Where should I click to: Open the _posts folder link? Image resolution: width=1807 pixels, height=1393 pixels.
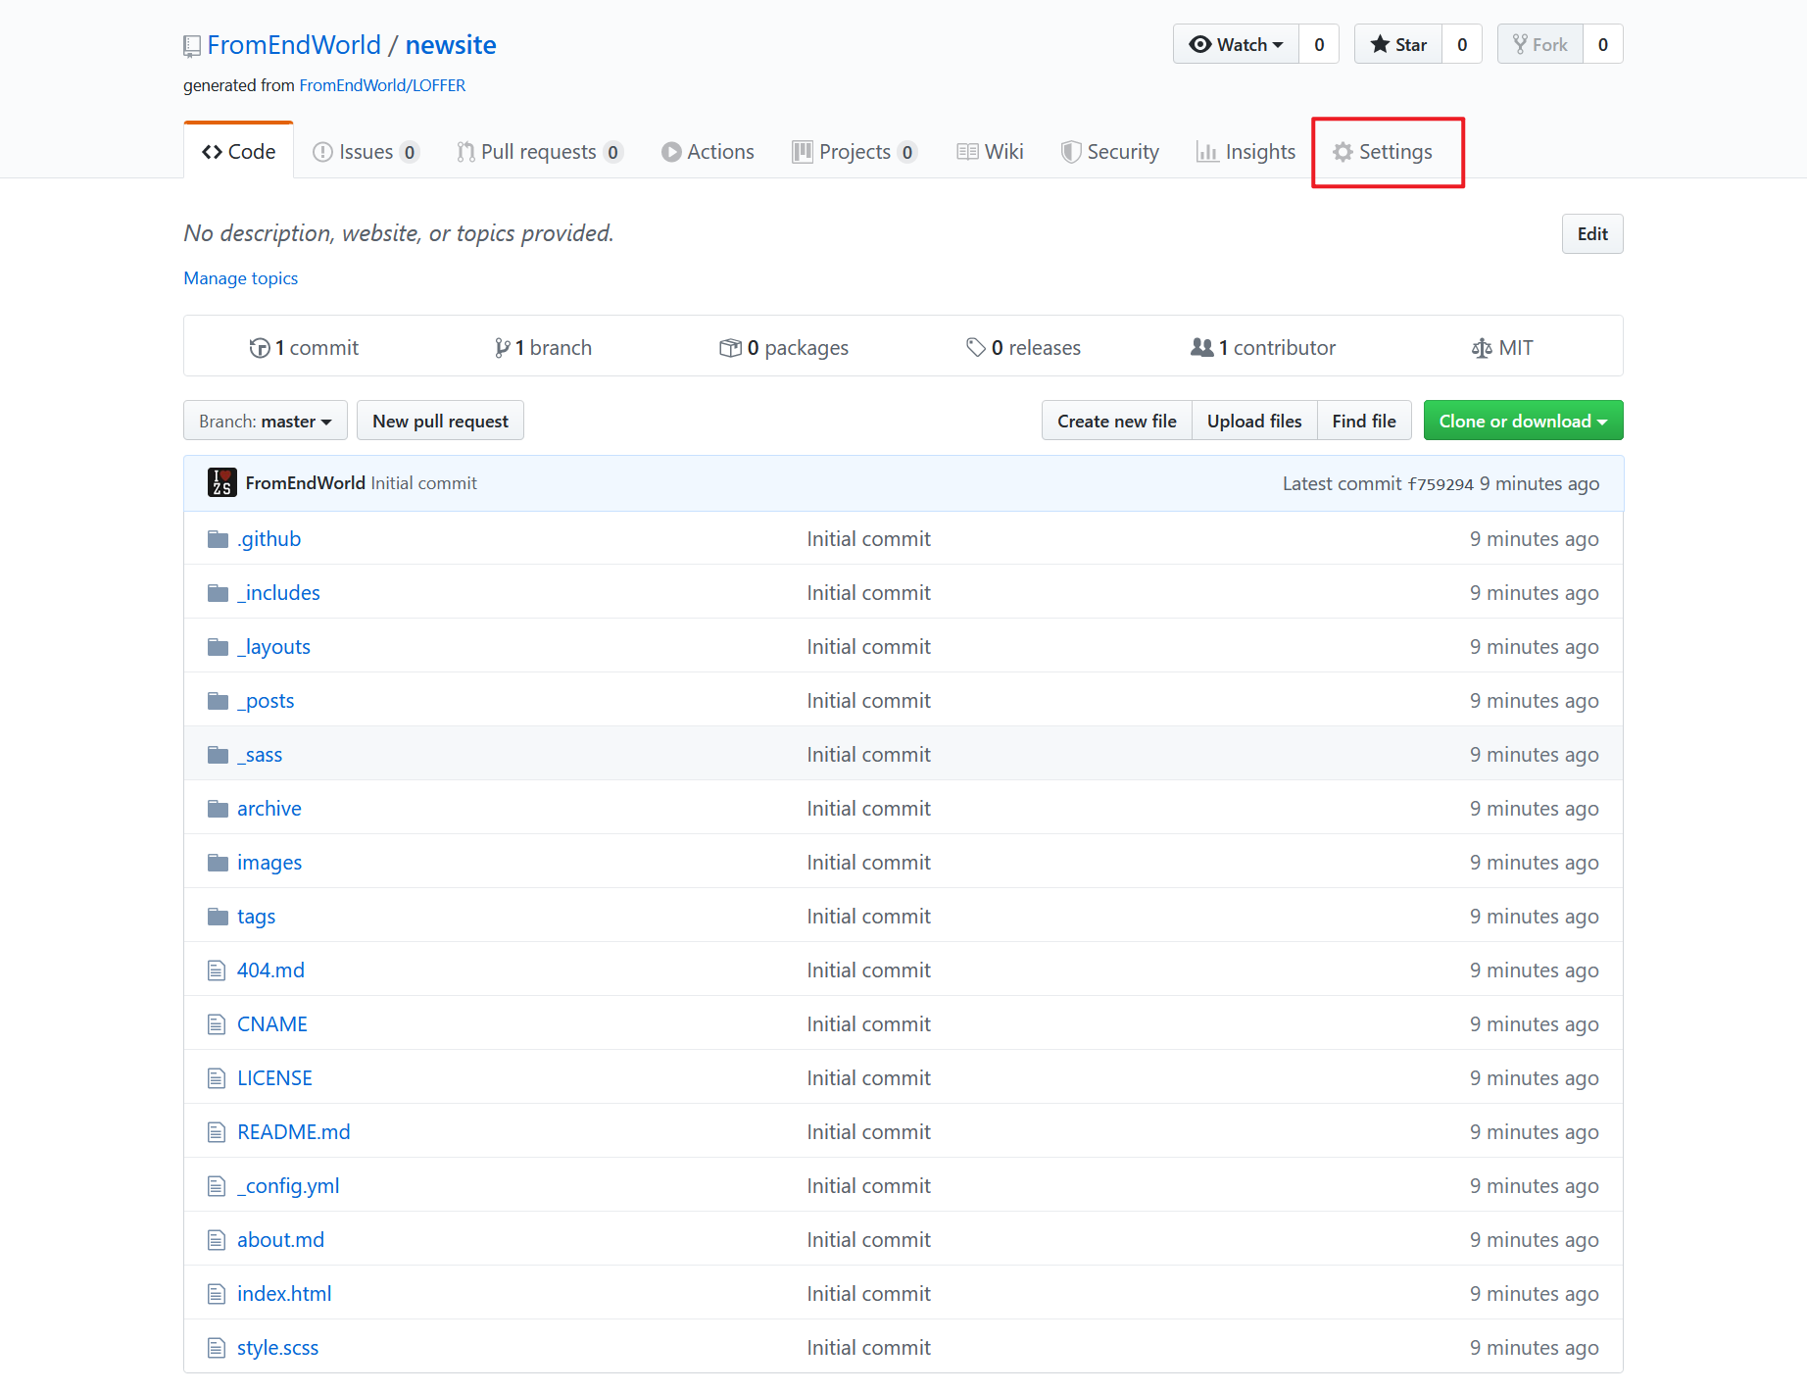click(x=266, y=701)
